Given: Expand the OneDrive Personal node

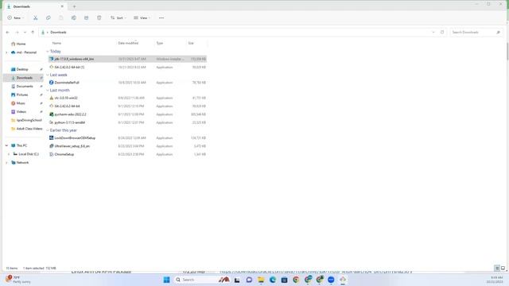Looking at the screenshot, I should 6,52.
